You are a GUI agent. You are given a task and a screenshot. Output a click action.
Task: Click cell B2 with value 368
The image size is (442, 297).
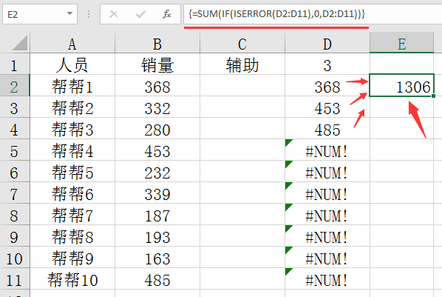(x=157, y=86)
